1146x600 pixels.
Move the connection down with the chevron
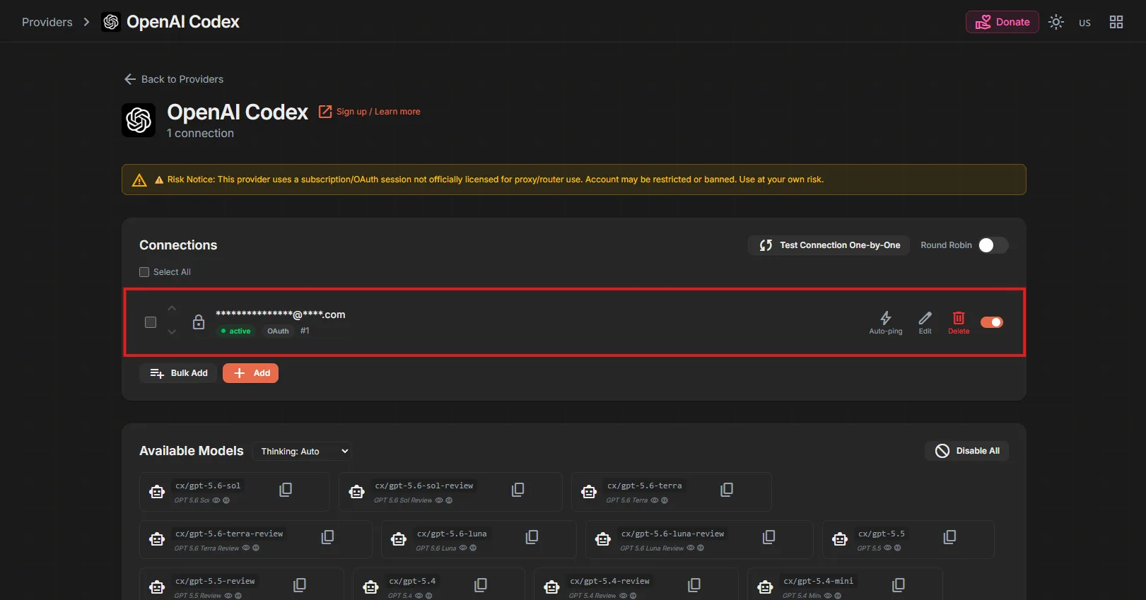click(x=172, y=331)
